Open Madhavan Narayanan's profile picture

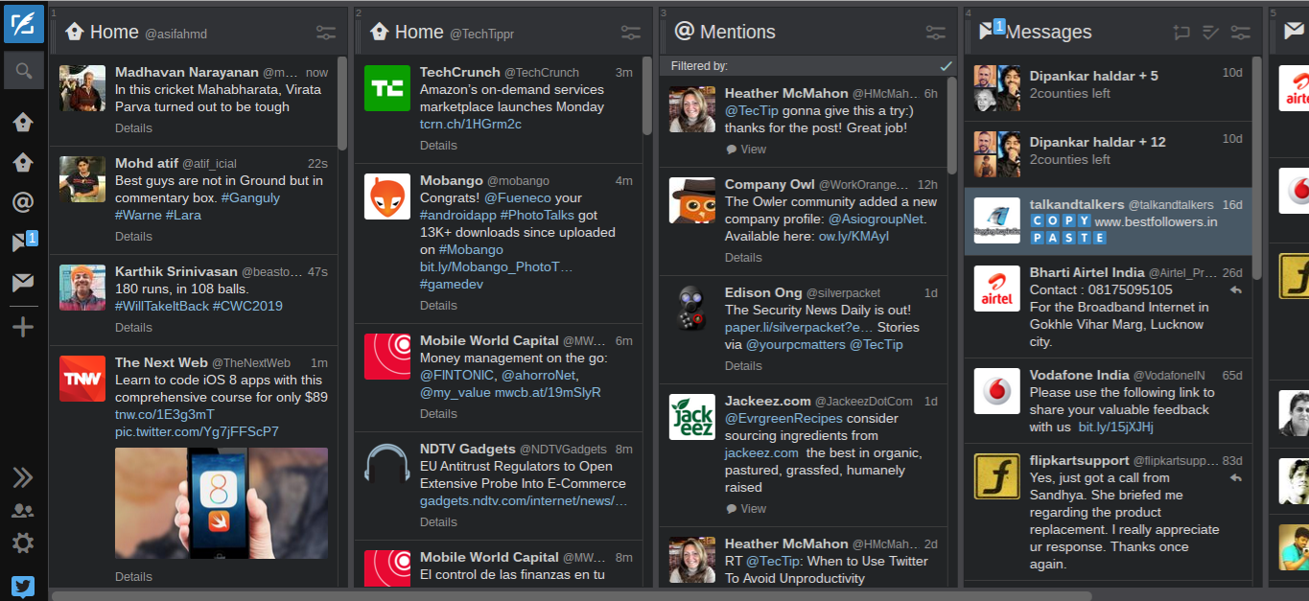[82, 88]
